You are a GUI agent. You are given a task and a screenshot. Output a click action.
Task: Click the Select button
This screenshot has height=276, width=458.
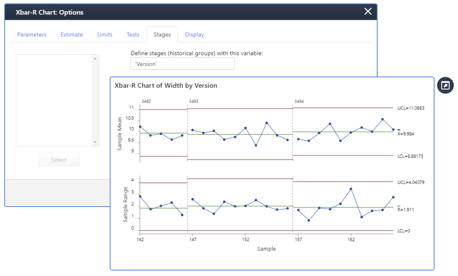[x=59, y=159]
